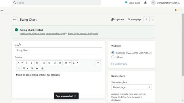Click the outdent icon
This screenshot has width=184, height=103.
[x=55, y=63]
